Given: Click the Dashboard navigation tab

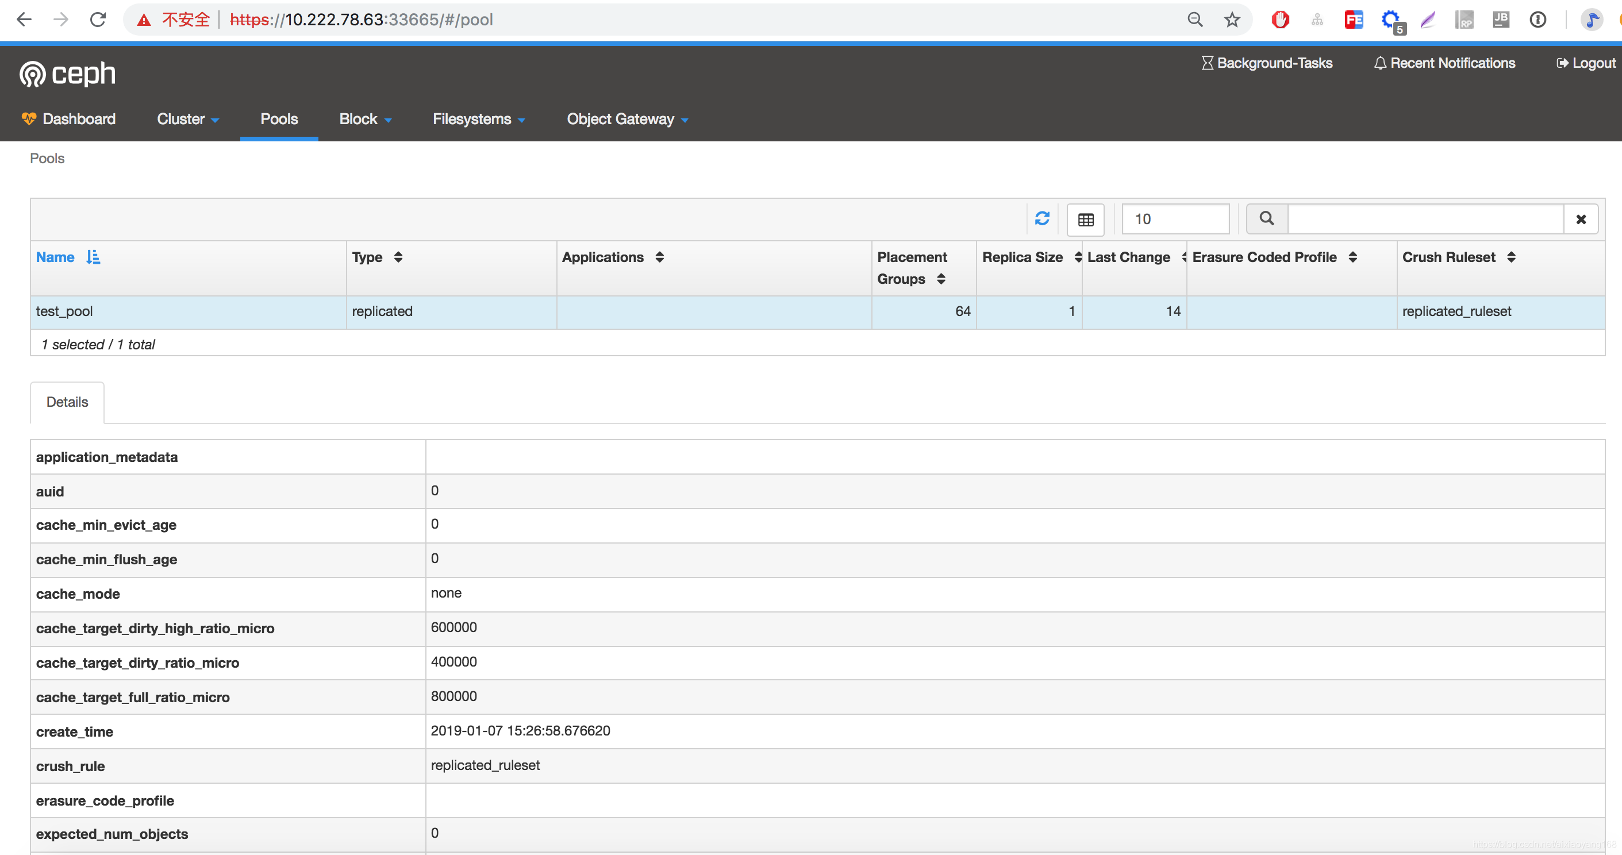Looking at the screenshot, I should (78, 119).
